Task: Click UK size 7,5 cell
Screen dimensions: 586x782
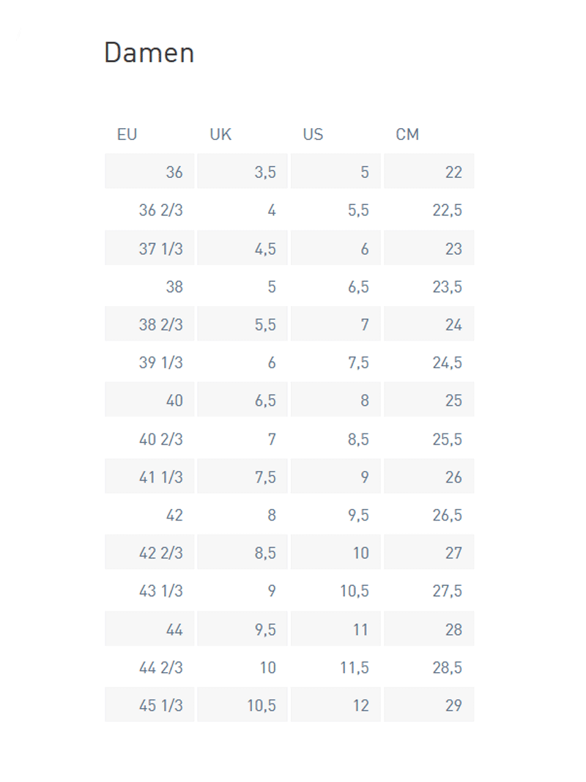Action: point(242,477)
